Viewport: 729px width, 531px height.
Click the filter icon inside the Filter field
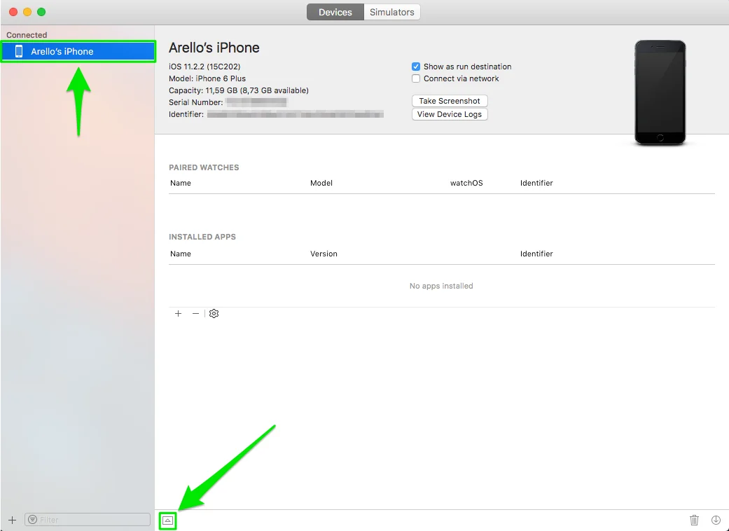point(32,519)
